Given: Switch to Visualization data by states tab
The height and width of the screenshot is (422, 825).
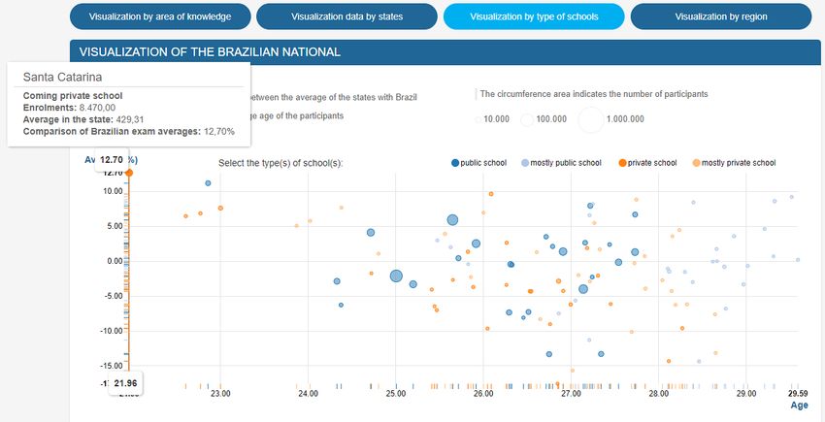Looking at the screenshot, I should coord(346,16).
